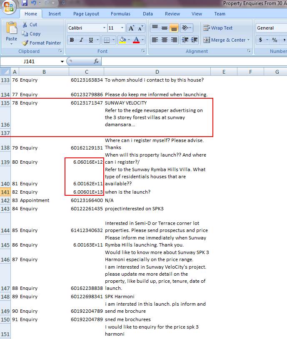Apply red font color
287x339 pixels.
click(x=136, y=40)
